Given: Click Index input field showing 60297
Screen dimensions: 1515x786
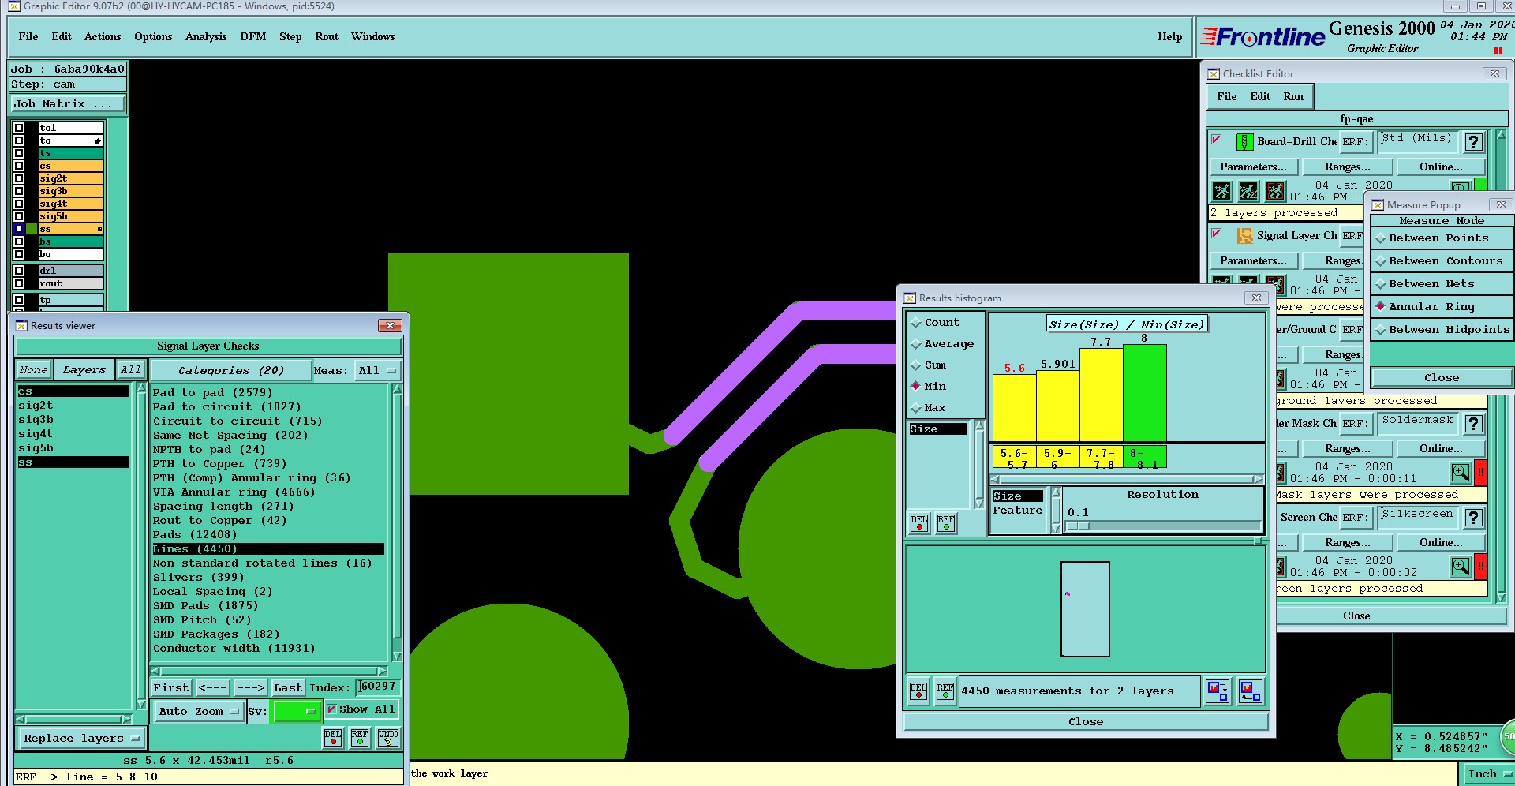Looking at the screenshot, I should tap(379, 687).
